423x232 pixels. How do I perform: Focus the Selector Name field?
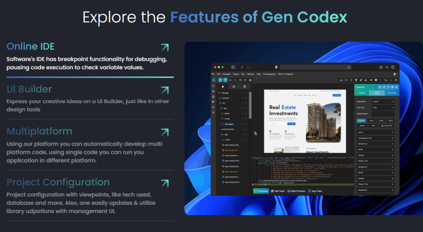[383, 114]
